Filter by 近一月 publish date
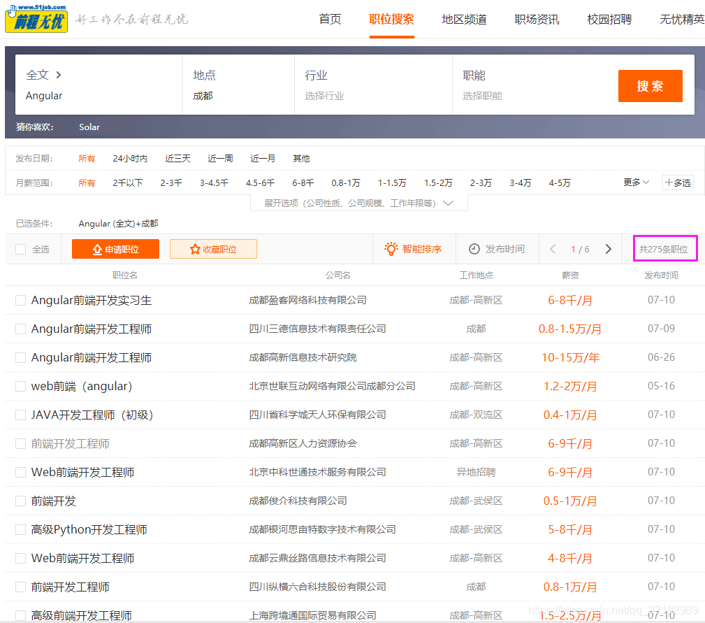Screen dimensions: 705x623 click(263, 158)
